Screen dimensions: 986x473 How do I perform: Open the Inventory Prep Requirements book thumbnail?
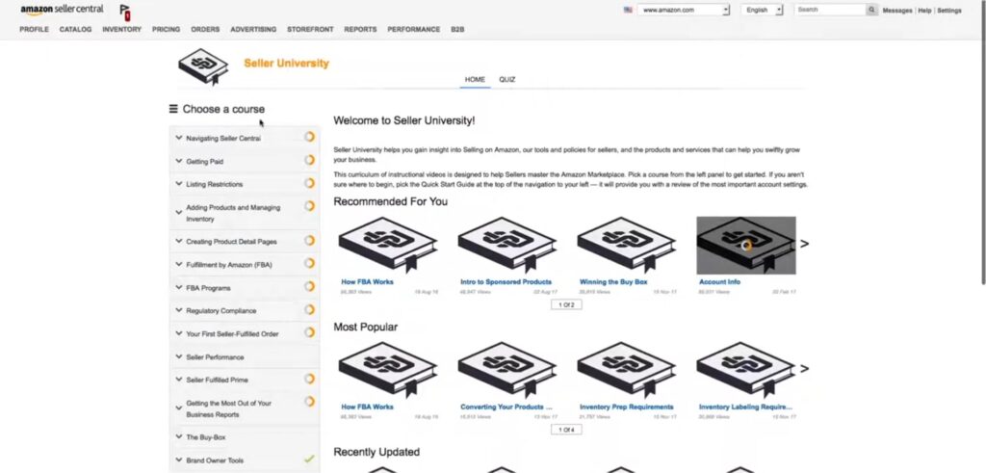coord(627,370)
